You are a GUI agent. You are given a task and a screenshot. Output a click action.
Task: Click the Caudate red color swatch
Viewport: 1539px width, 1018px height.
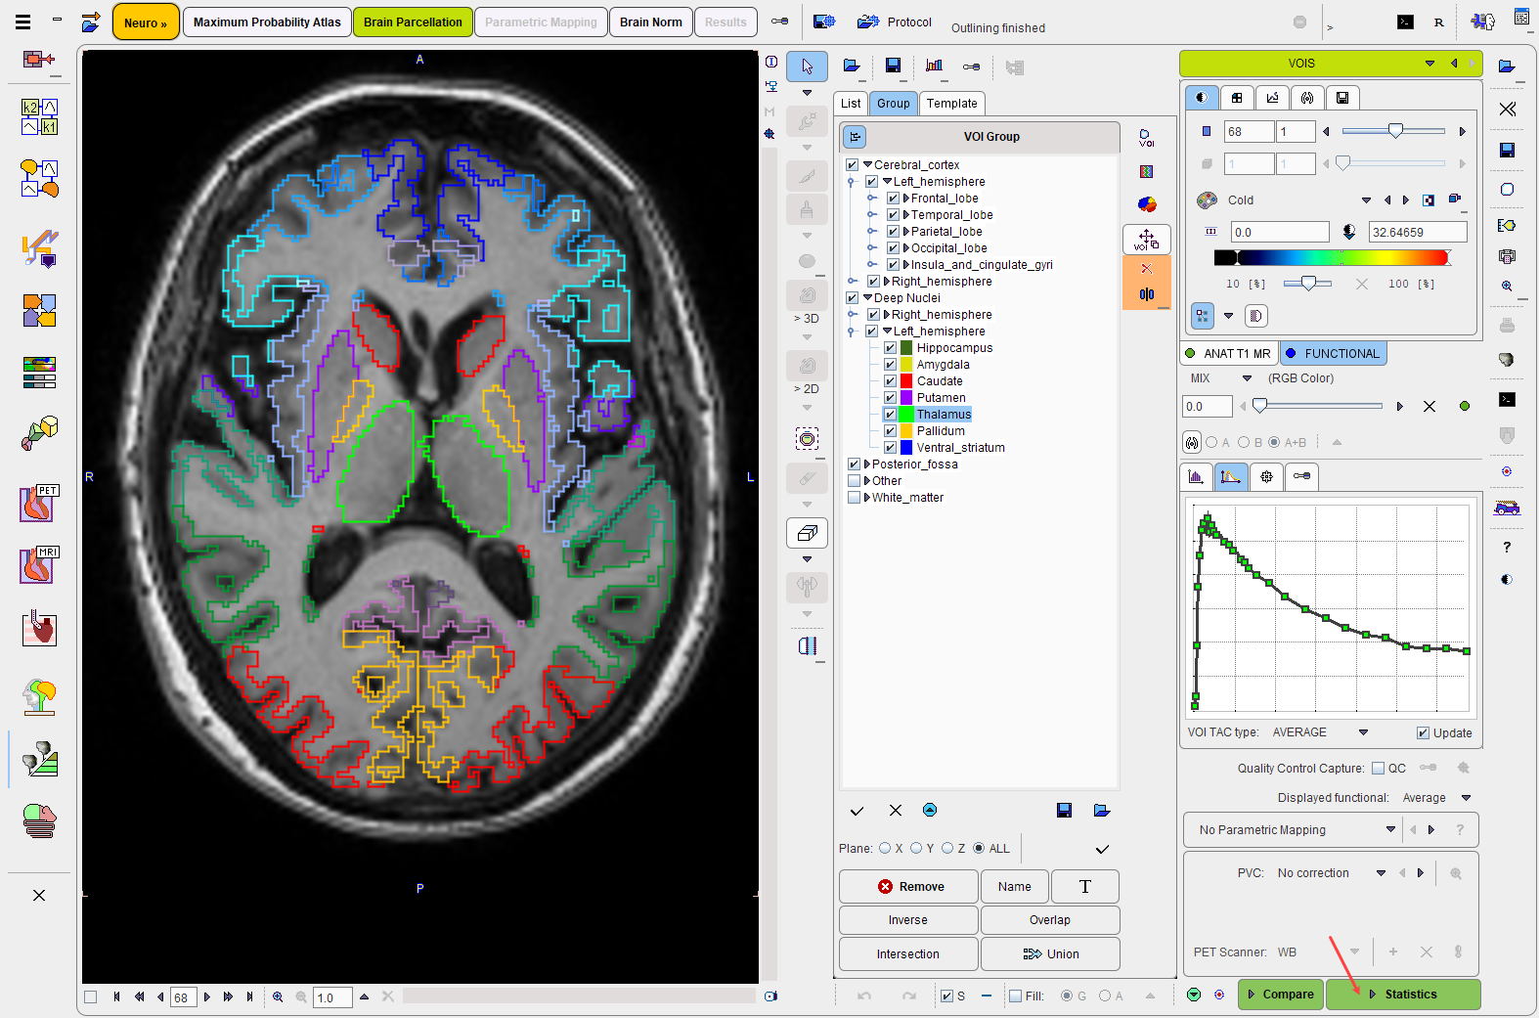pos(906,381)
